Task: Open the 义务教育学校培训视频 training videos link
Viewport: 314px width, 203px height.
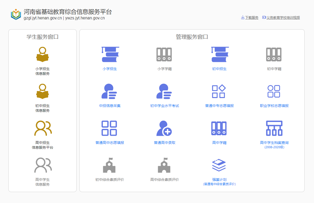Action: (283, 17)
